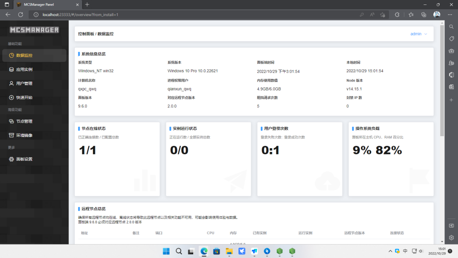Screen dimensions: 458x258
Task: Open Task View on the taskbar
Action: click(x=191, y=251)
